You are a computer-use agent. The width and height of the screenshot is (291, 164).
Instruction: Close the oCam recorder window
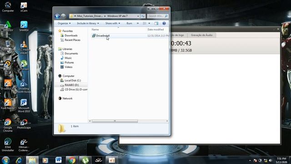point(278,29)
